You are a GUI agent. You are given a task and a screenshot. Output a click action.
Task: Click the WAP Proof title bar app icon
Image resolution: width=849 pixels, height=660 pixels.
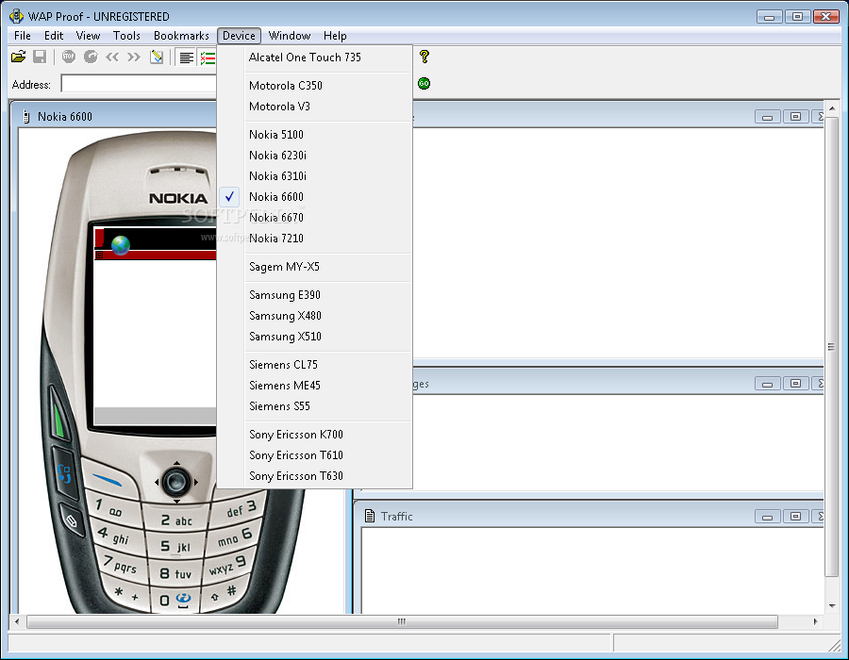(x=17, y=16)
